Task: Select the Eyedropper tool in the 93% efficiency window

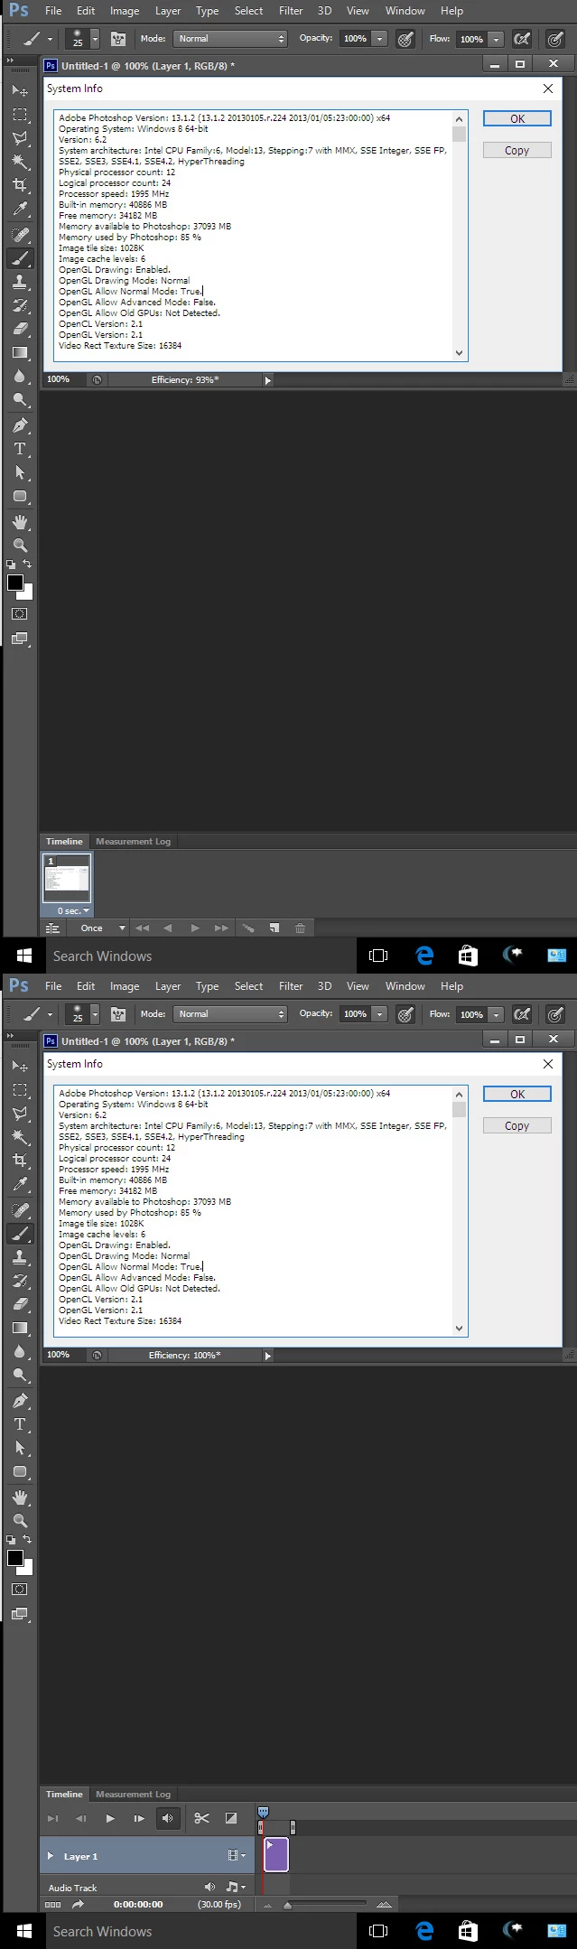Action: coord(19,209)
